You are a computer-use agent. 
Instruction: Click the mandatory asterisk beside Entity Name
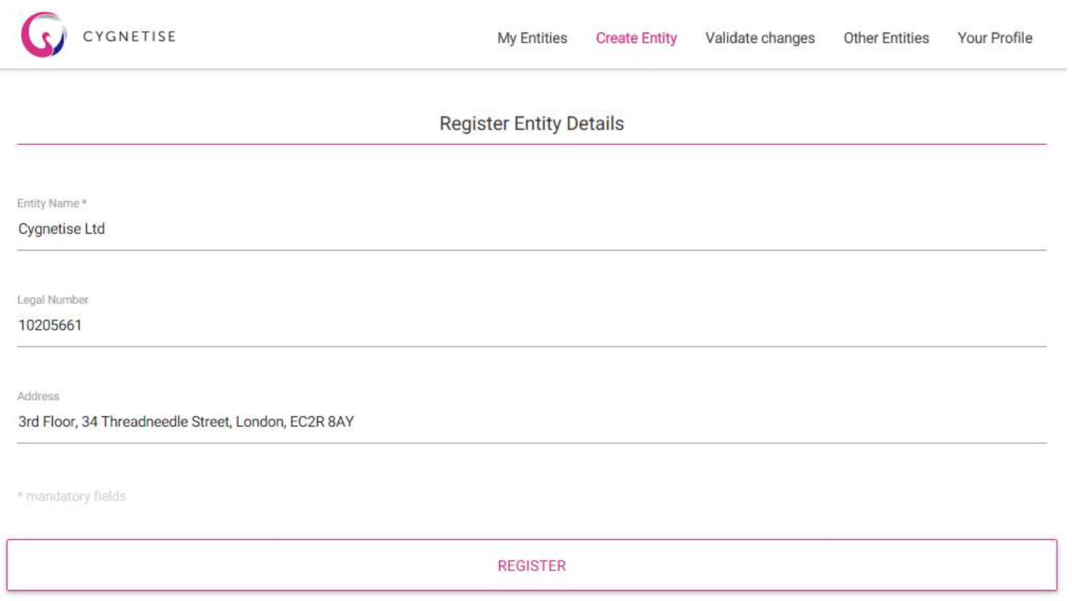(x=84, y=203)
